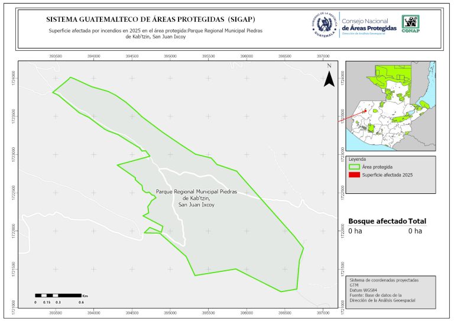Click the Leyenda heading
Screen dimensions: 454x321
pos(358,159)
